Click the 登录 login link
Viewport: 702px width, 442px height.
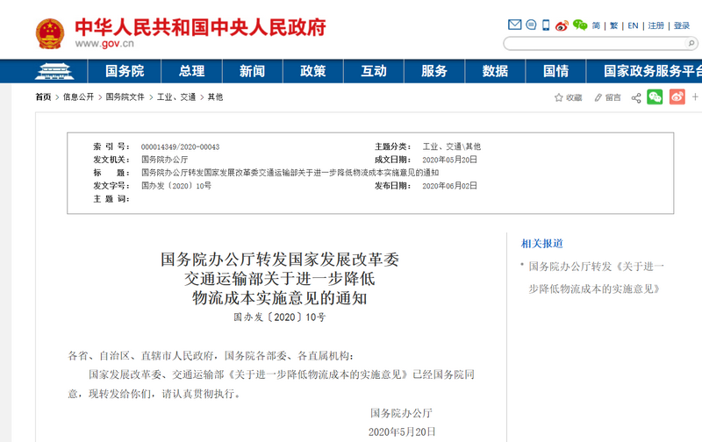pos(682,26)
